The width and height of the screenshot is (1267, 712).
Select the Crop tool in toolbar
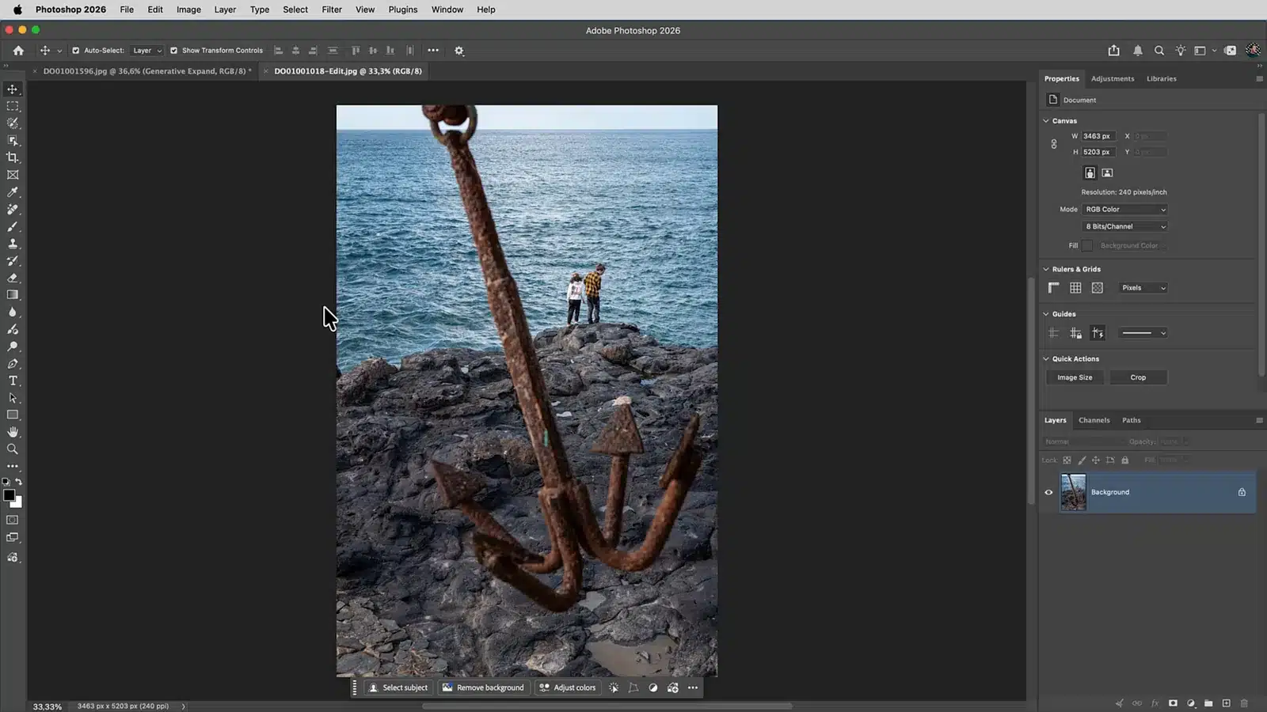point(13,157)
